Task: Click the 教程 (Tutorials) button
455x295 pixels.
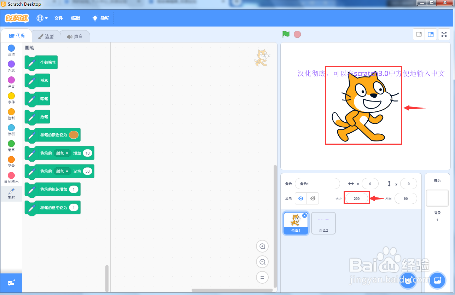Action: pos(101,18)
